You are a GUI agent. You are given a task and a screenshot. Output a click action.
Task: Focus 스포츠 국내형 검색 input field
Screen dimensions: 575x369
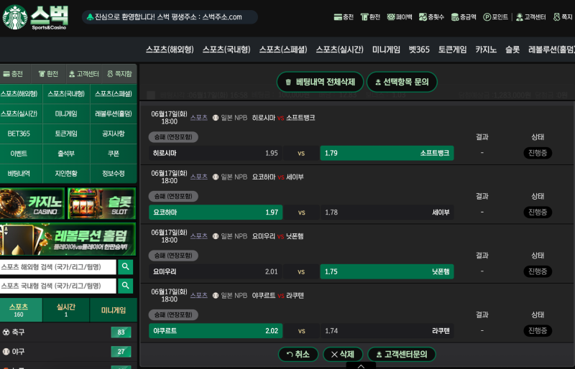[x=58, y=286]
